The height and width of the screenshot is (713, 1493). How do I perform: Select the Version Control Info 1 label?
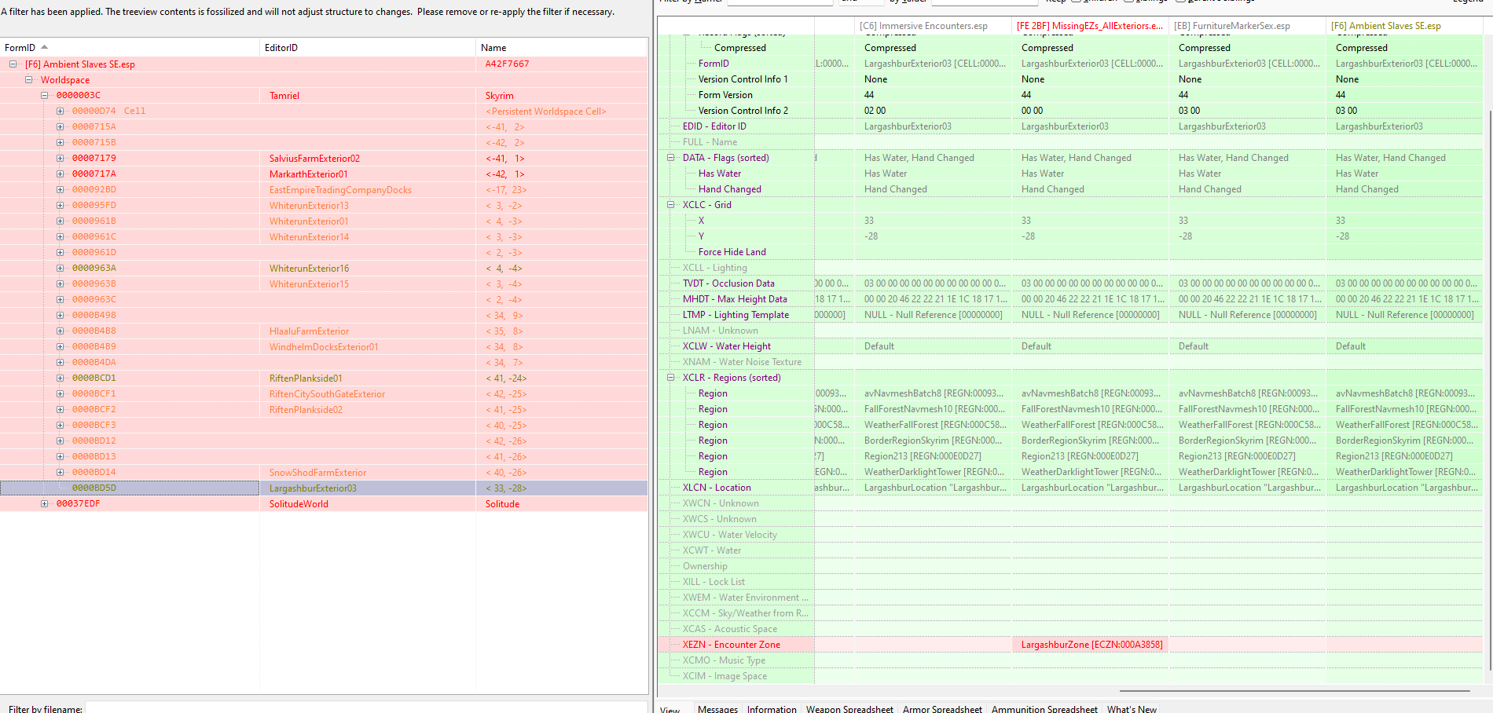743,79
